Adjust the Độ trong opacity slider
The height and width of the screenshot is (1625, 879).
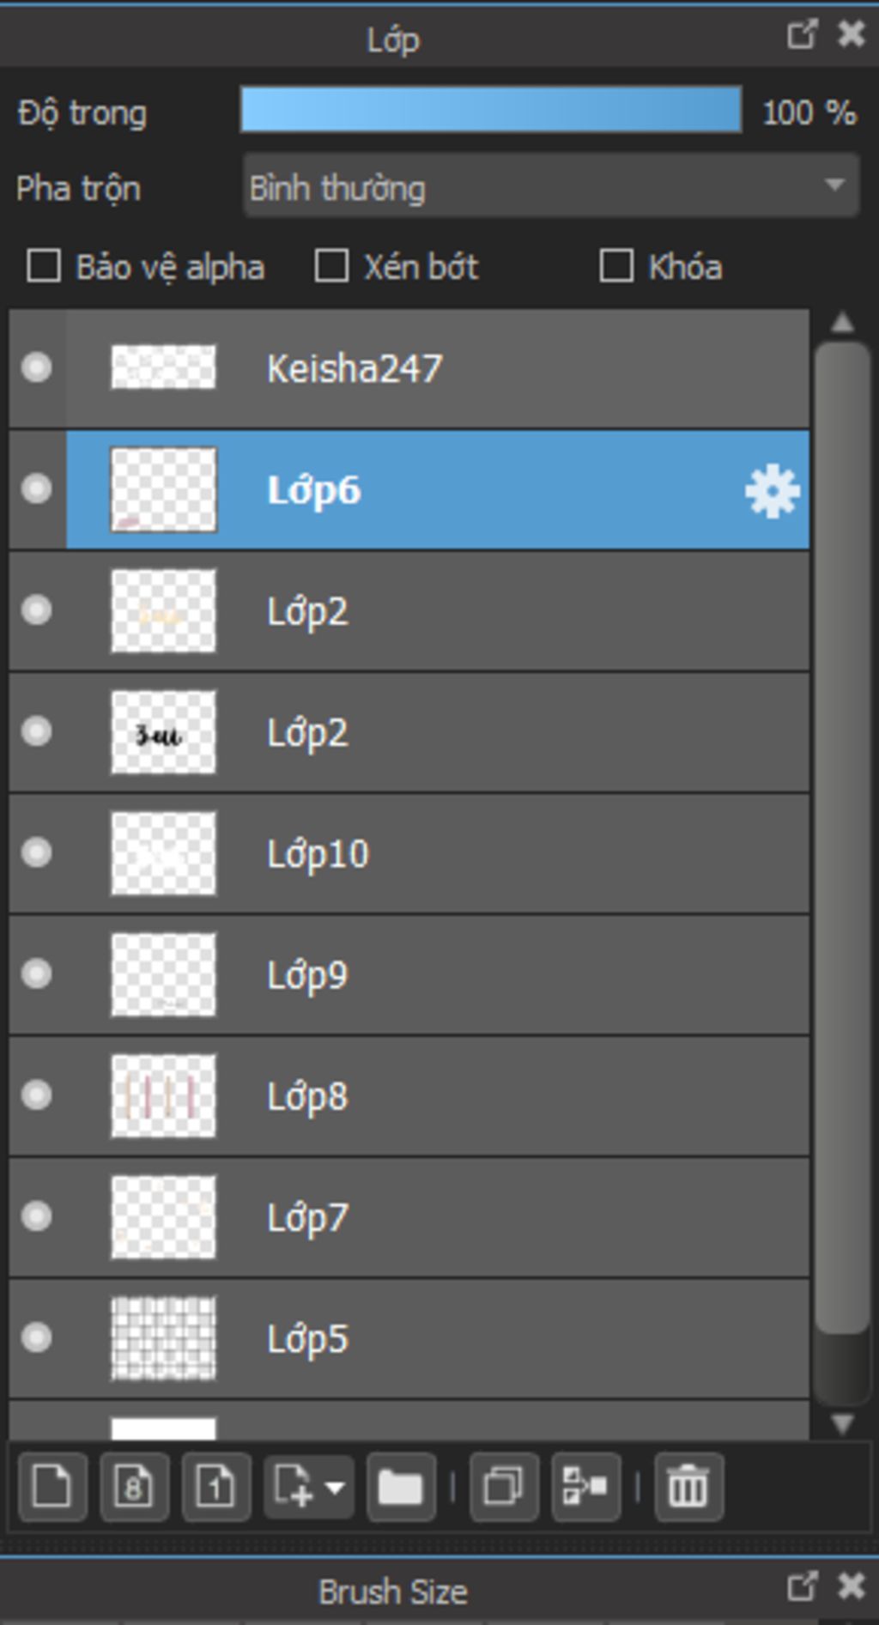491,110
